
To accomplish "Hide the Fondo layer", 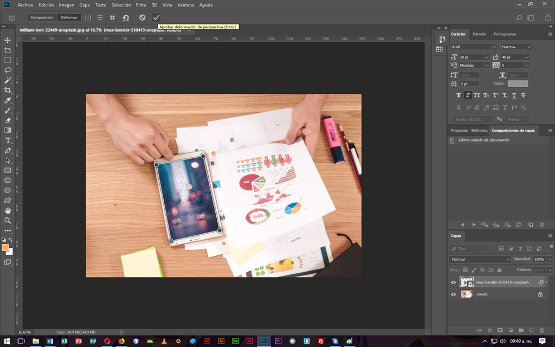I will [454, 294].
